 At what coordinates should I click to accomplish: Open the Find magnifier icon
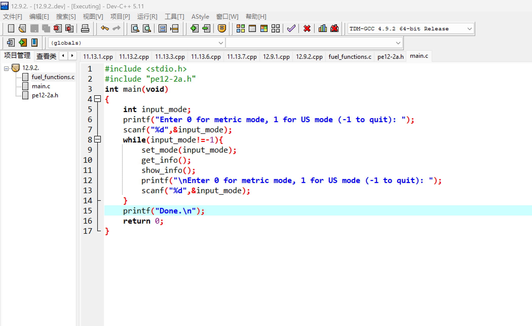point(135,28)
